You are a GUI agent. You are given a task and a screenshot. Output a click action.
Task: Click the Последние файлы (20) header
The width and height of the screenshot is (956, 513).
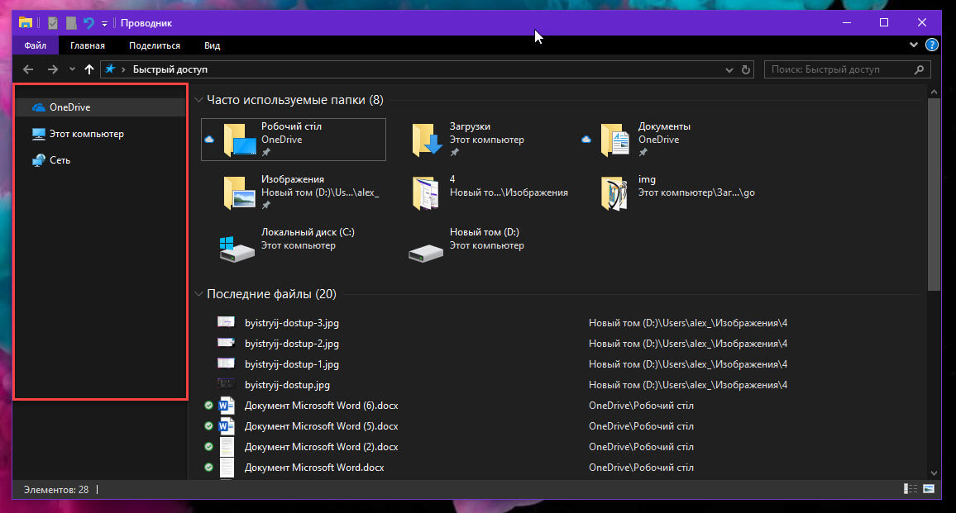pos(271,294)
